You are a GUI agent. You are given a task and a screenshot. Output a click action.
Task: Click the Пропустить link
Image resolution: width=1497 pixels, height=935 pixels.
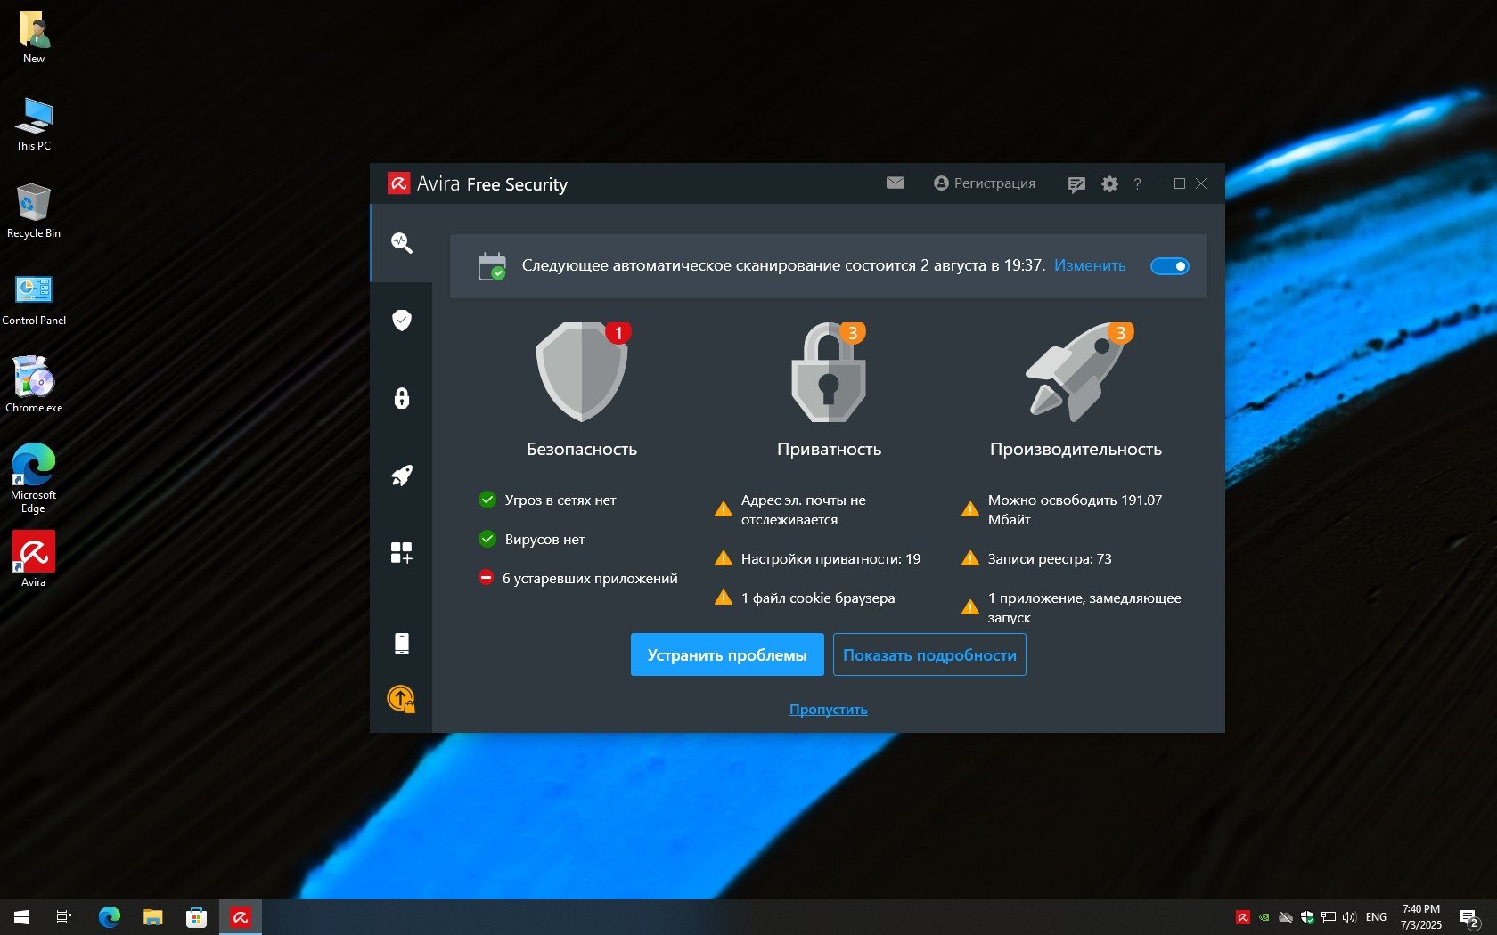pos(829,710)
